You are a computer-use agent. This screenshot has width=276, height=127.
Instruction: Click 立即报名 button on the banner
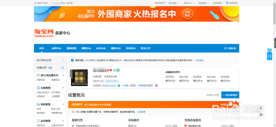[187, 14]
